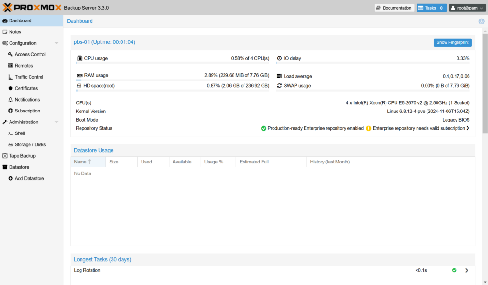Select Traffic Control in the sidebar

pos(29,77)
